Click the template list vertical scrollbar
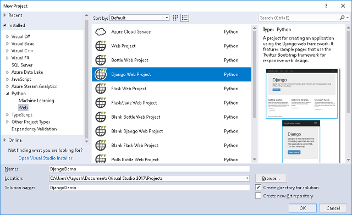 coord(254,93)
